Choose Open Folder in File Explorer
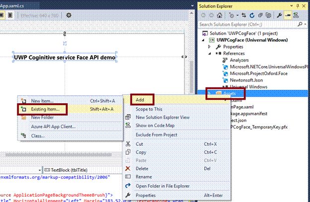Screen dimensions: 310x202 162,186
